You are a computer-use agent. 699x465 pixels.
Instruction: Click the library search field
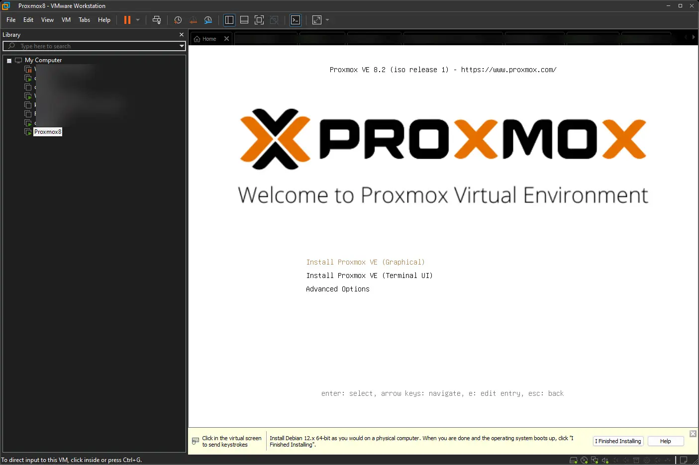pyautogui.click(x=95, y=46)
